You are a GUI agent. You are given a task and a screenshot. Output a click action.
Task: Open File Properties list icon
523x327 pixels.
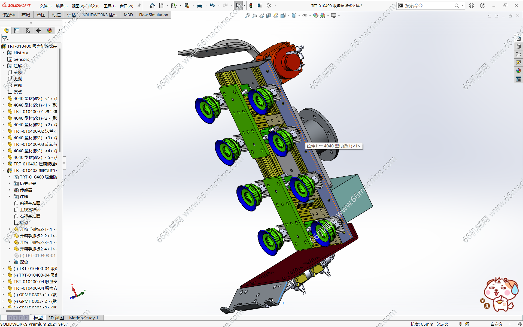point(260,5)
